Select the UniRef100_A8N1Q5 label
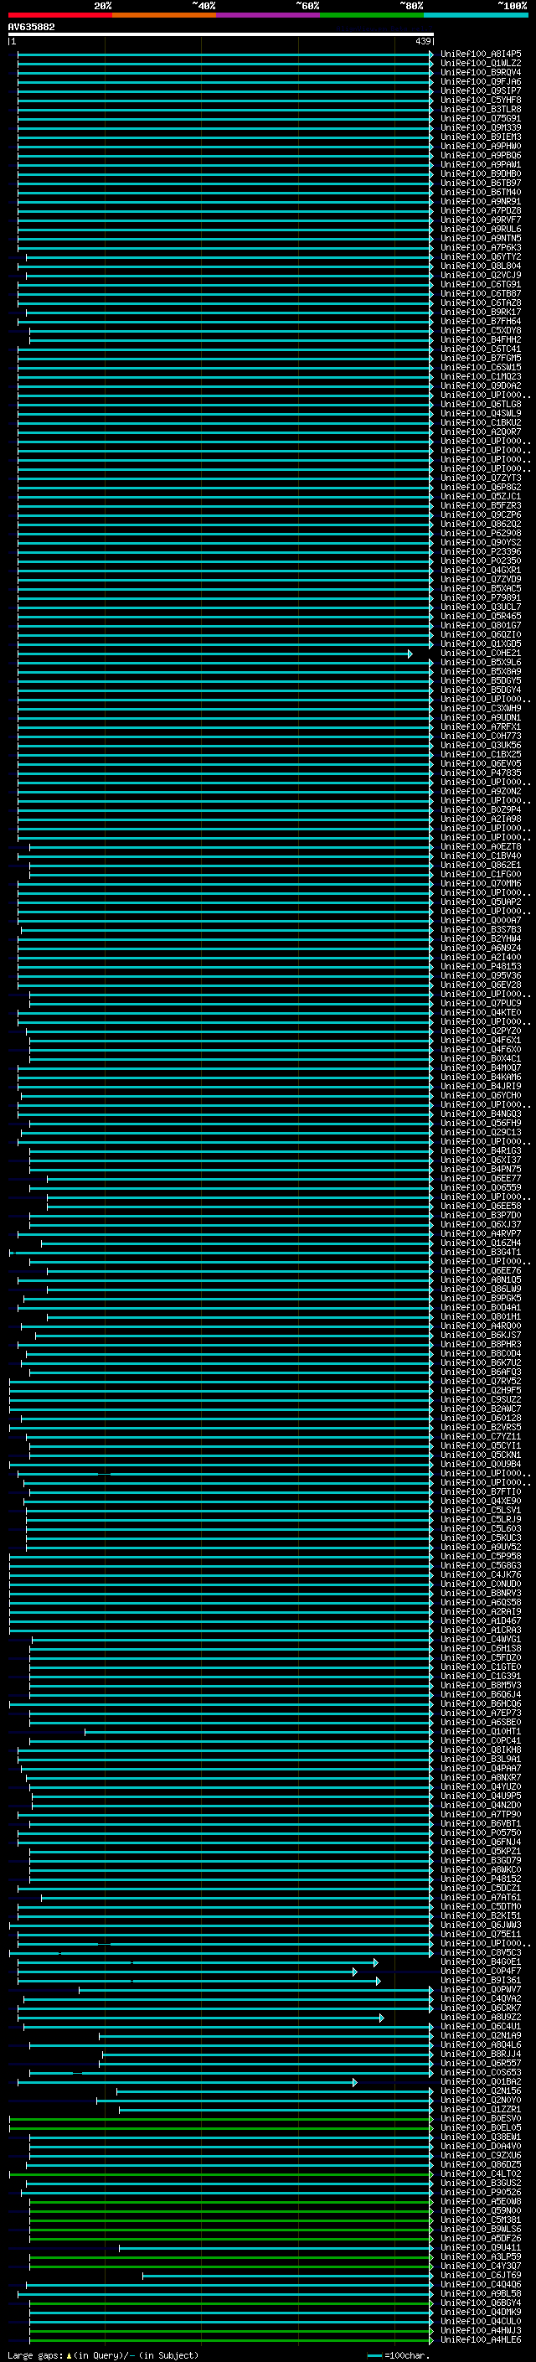This screenshot has width=536, height=2362. 480,1280
